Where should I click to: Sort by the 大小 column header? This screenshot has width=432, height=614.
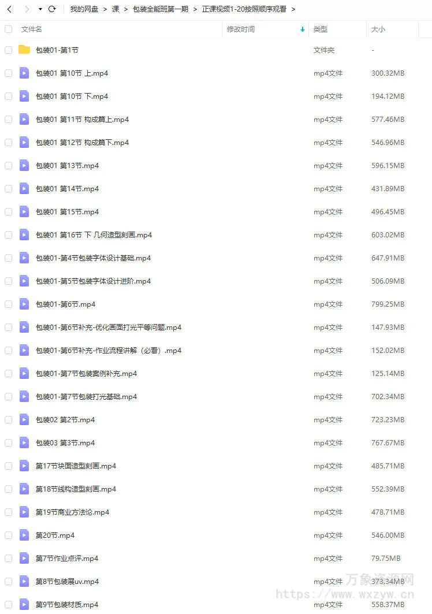click(x=378, y=29)
